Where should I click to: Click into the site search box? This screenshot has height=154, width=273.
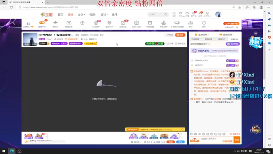pyautogui.click(x=156, y=14)
